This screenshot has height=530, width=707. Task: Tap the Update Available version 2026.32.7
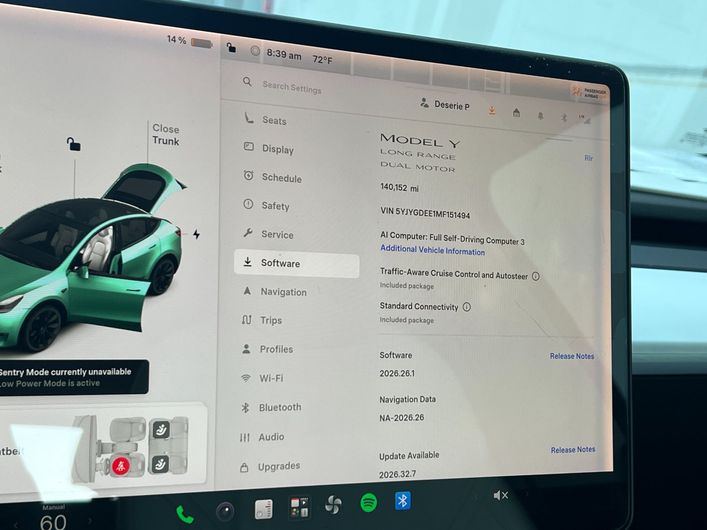(x=397, y=474)
